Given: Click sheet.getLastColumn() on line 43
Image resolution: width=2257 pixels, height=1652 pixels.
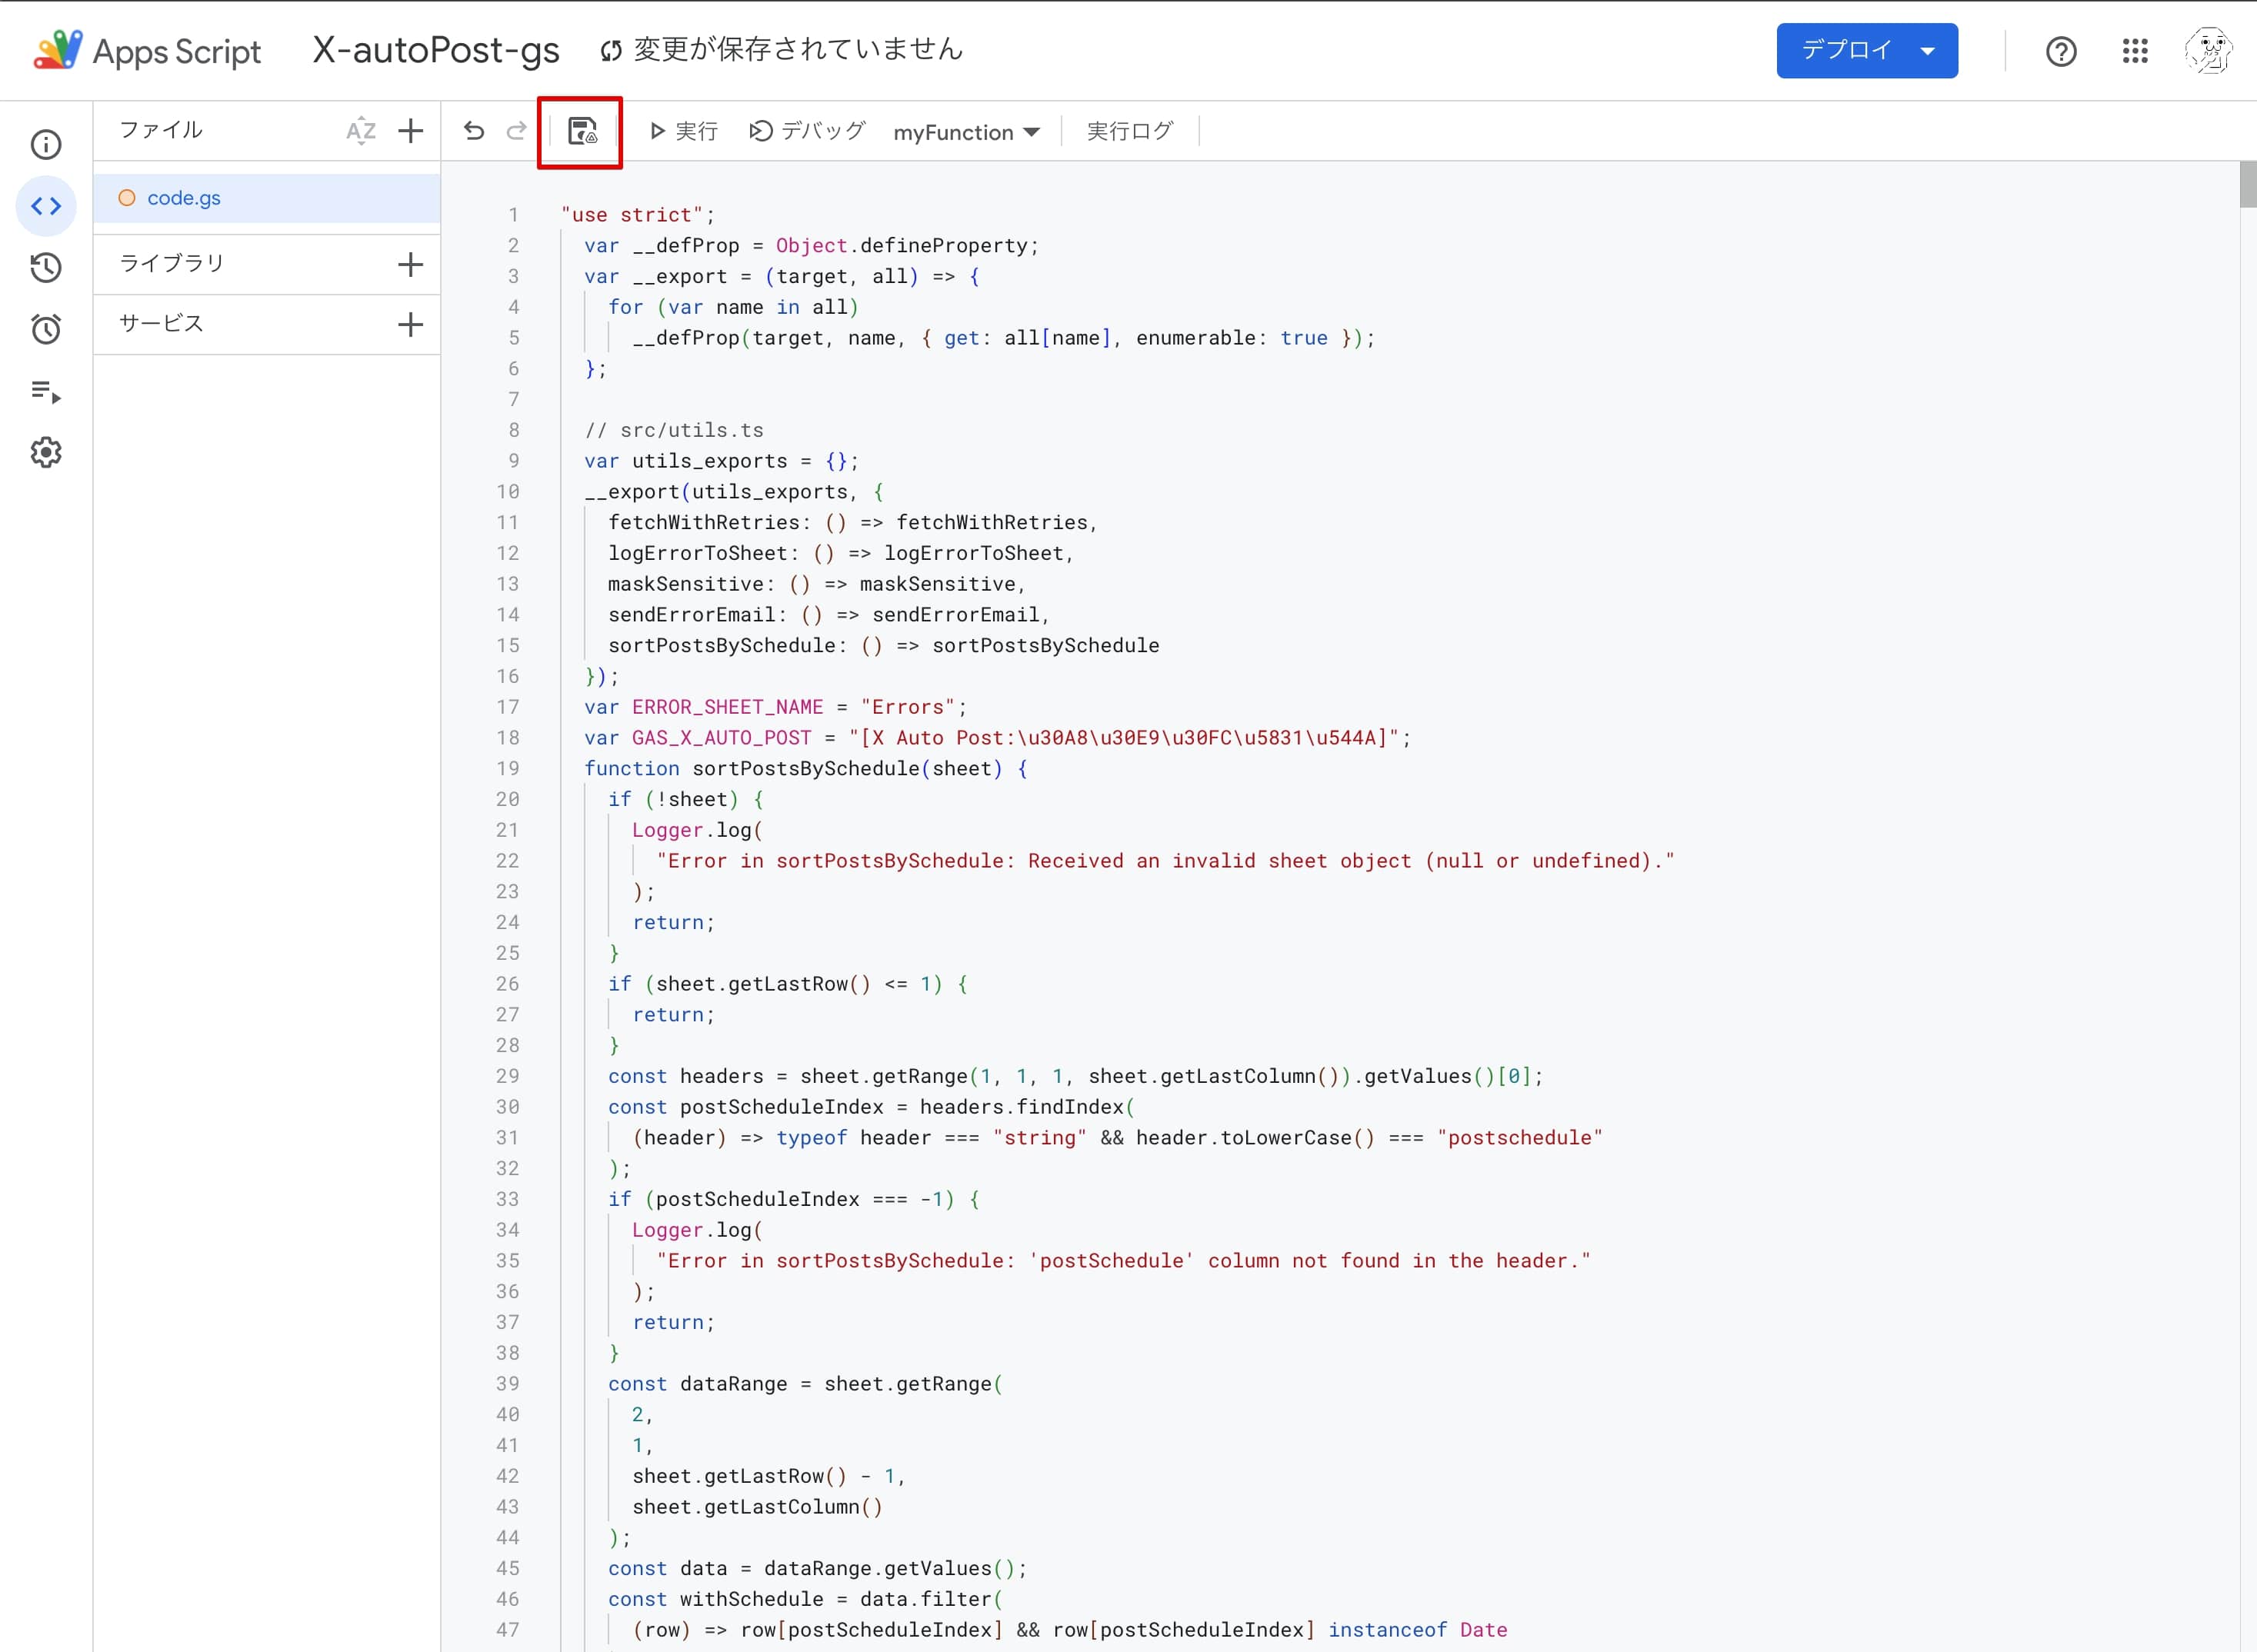Looking at the screenshot, I should pyautogui.click(x=758, y=1507).
